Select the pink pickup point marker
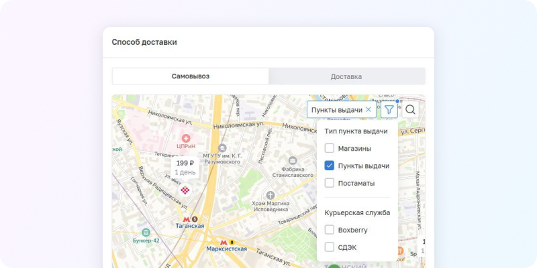537x268 pixels. (x=185, y=190)
